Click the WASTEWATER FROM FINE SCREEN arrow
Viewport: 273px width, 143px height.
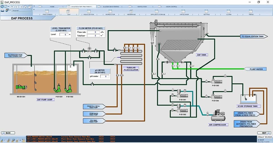point(16,56)
